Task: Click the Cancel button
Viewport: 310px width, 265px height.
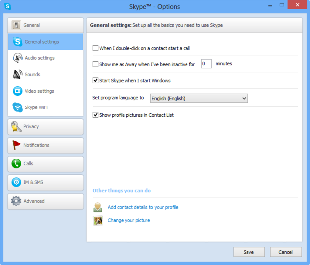Action: tap(286, 252)
